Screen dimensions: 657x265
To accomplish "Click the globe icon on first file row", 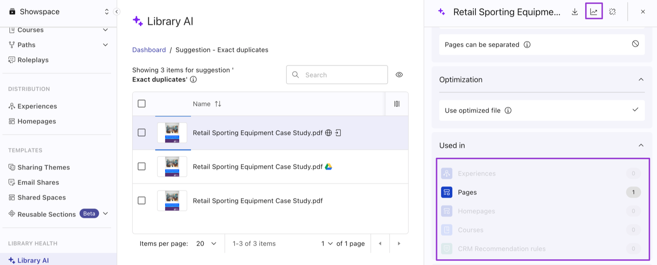I will tap(328, 133).
